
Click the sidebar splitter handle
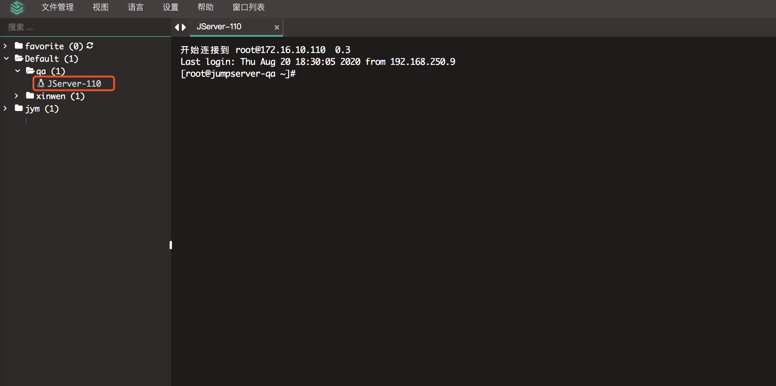(x=171, y=245)
